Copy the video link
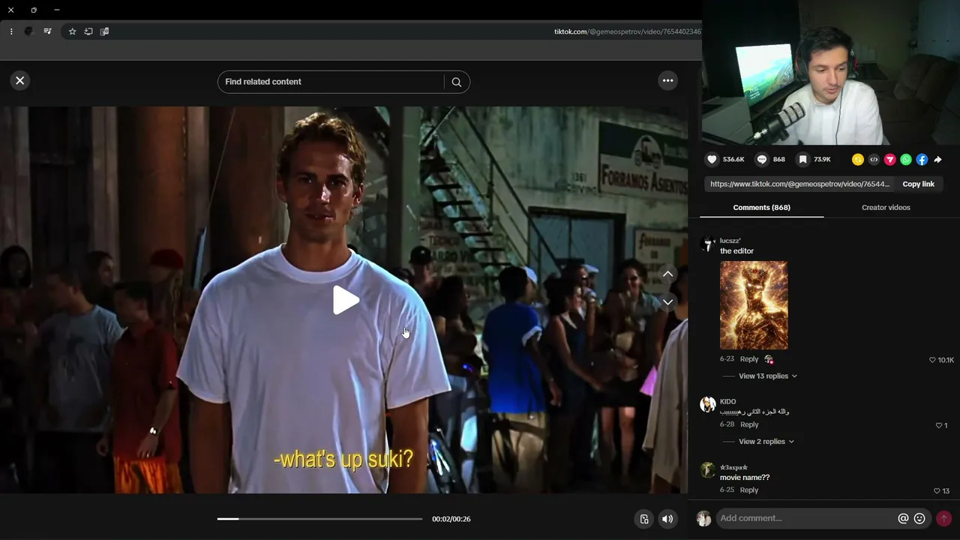The height and width of the screenshot is (540, 960). [918, 184]
